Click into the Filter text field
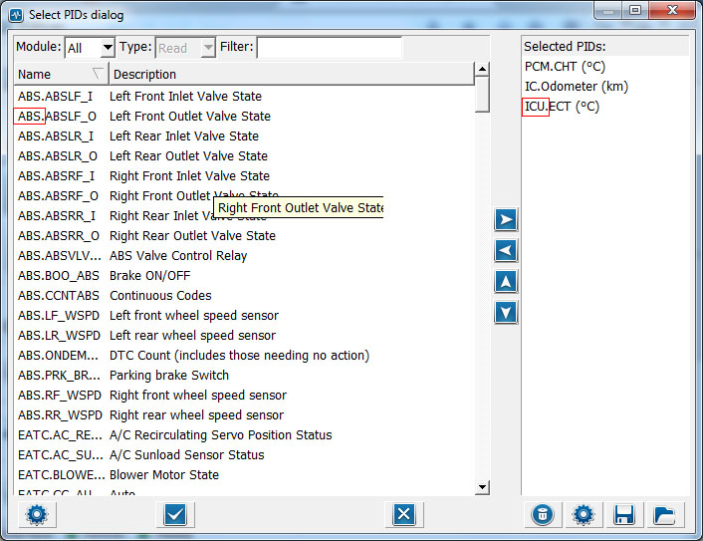Viewport: 703px width, 541px height. (330, 48)
